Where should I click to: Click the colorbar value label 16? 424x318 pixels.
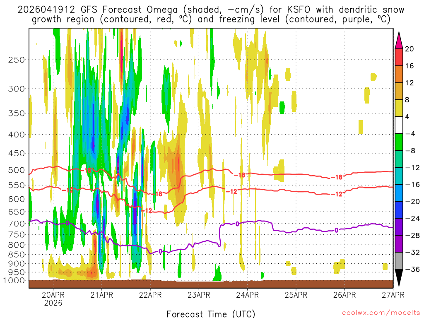click(410, 66)
